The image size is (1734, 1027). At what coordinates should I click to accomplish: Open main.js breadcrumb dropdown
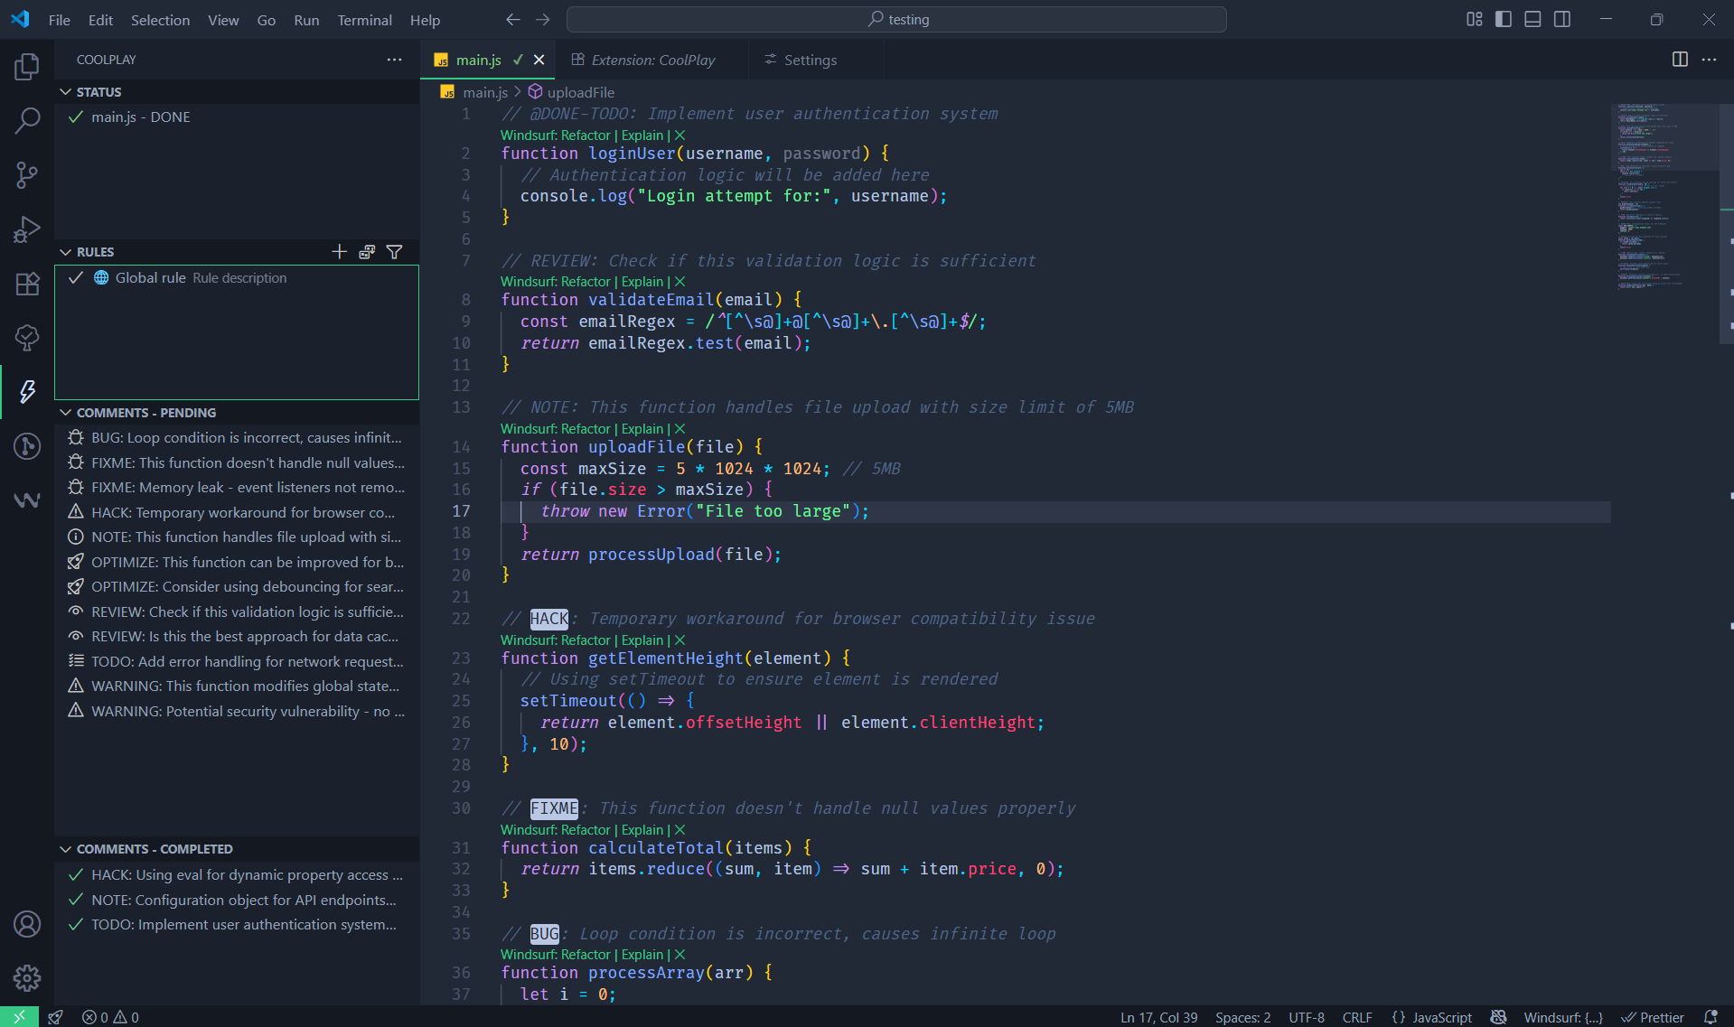point(474,92)
